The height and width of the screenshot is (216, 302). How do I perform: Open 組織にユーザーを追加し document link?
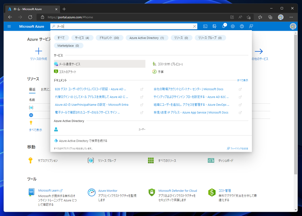pyautogui.click(x=192, y=105)
